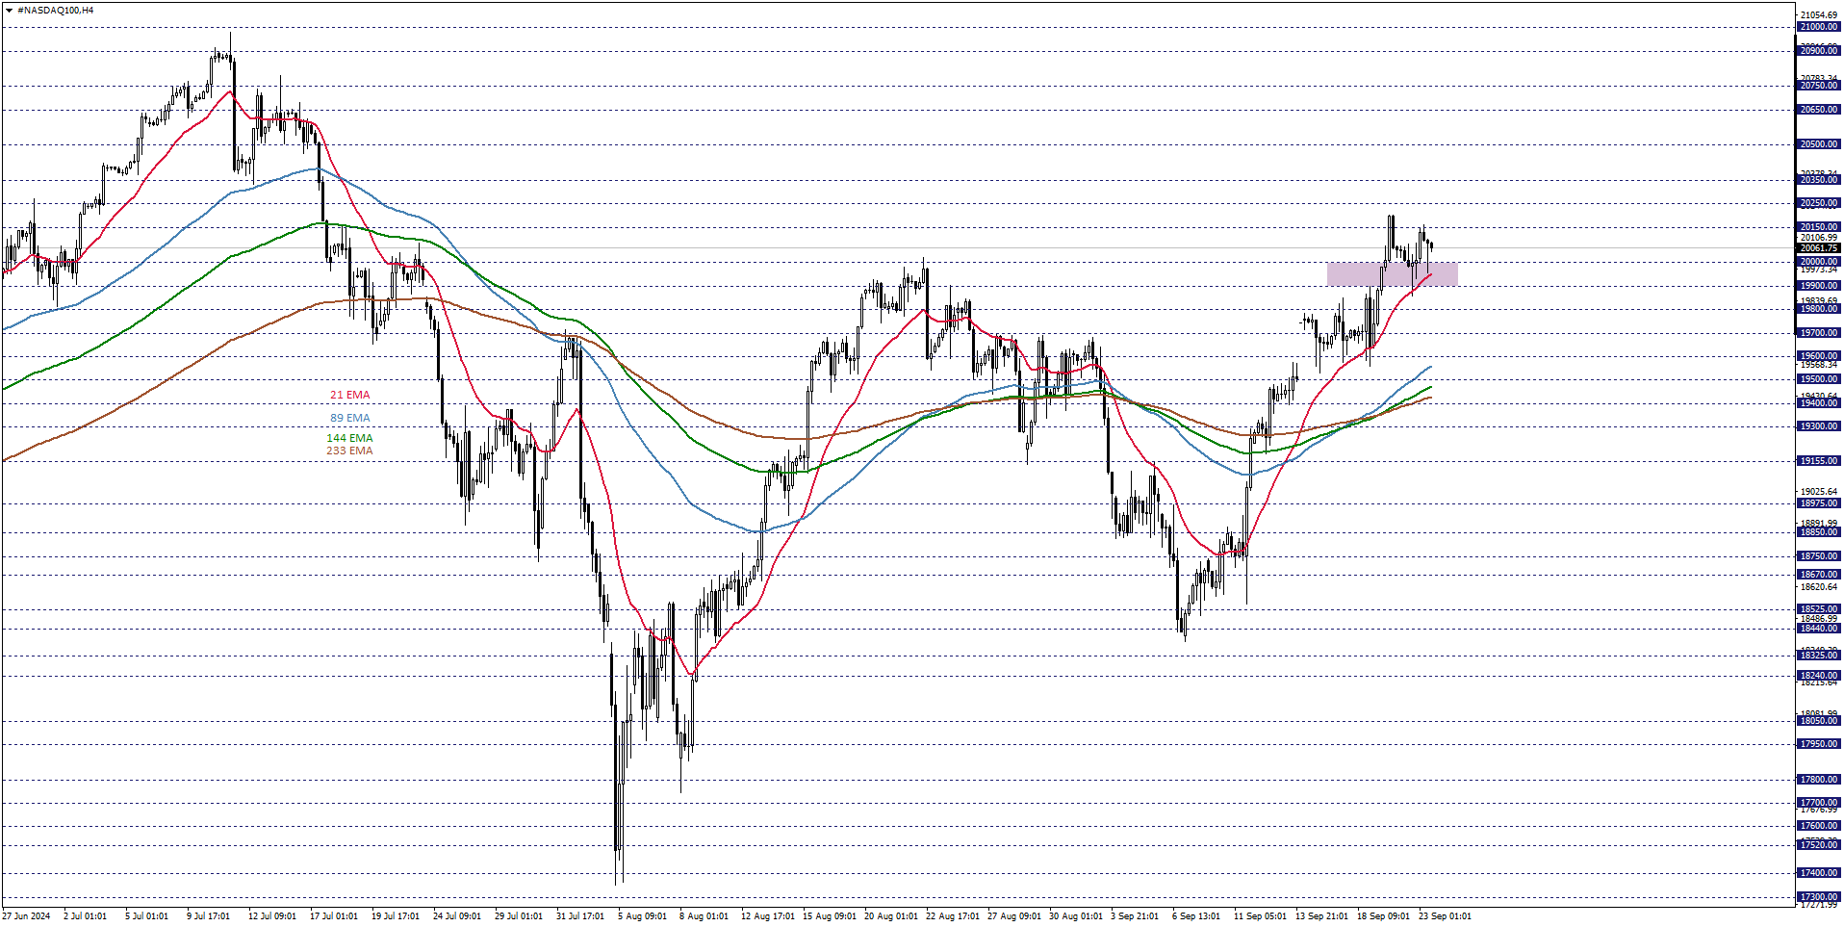The image size is (1844, 927).
Task: Click the 17950.00 level price label
Action: point(1819,744)
